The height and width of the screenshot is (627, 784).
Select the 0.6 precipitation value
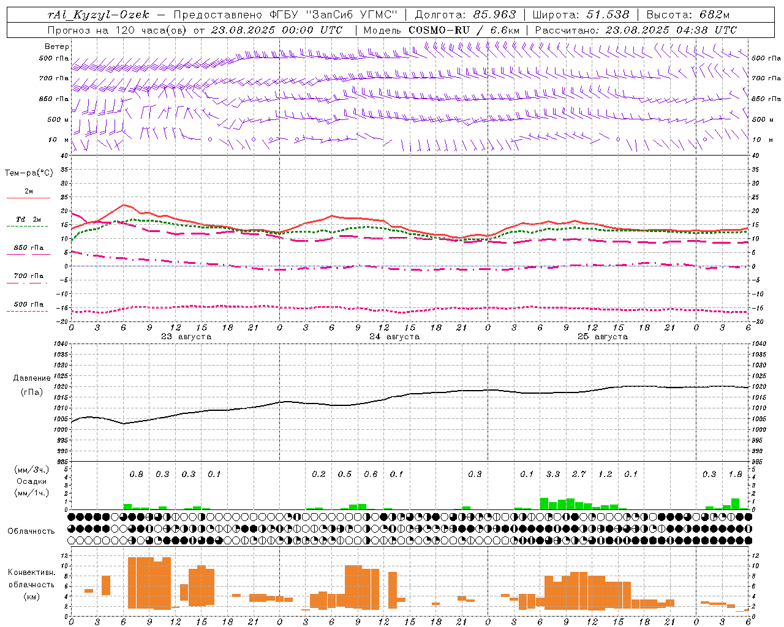tap(371, 475)
